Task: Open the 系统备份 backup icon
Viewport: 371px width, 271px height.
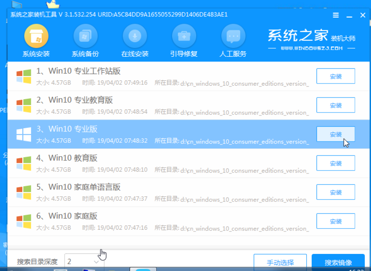Action: click(x=85, y=36)
